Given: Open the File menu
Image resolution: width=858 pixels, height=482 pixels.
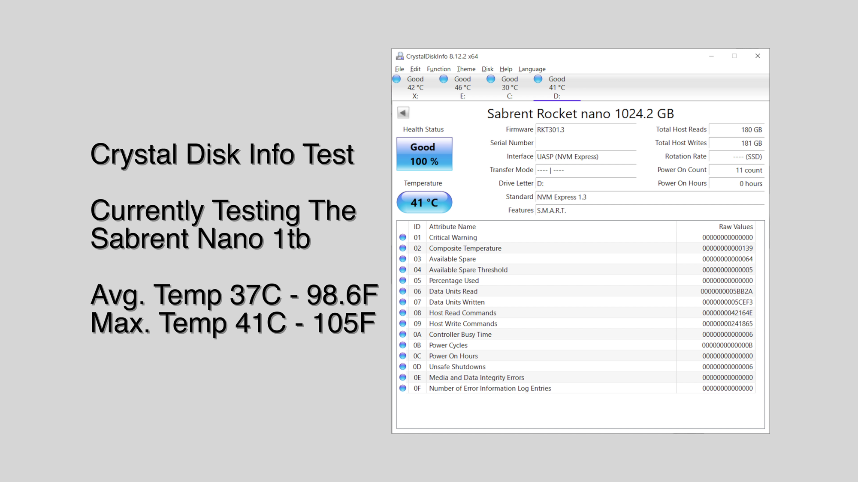Looking at the screenshot, I should [x=399, y=69].
